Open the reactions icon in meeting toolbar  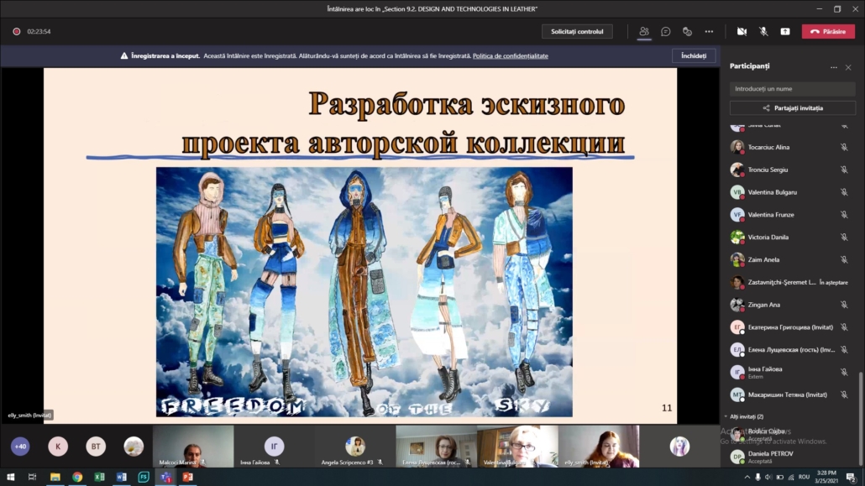(x=687, y=31)
